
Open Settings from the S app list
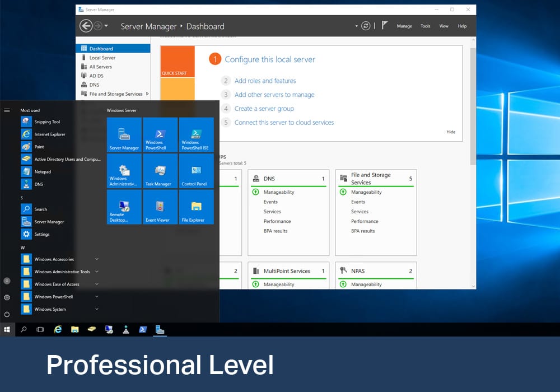60,234
